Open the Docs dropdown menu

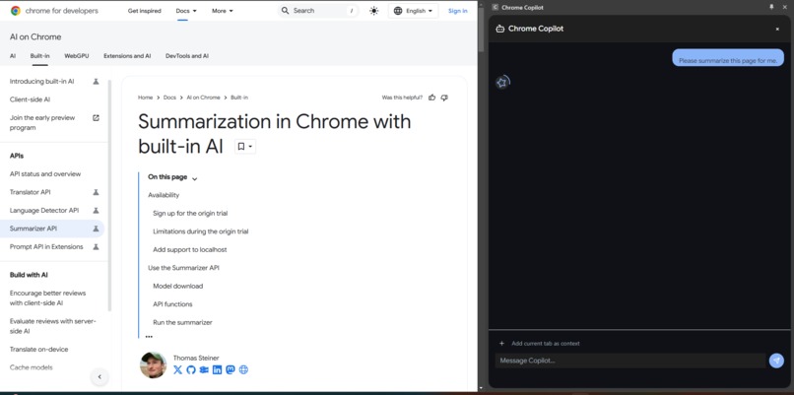coord(186,11)
